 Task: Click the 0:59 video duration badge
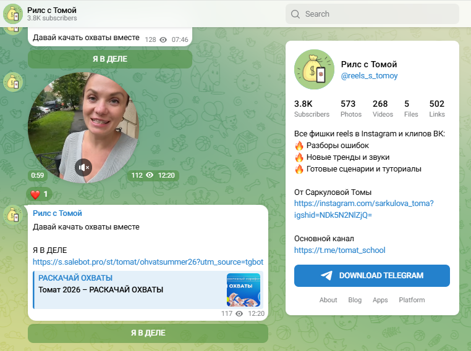pyautogui.click(x=38, y=175)
